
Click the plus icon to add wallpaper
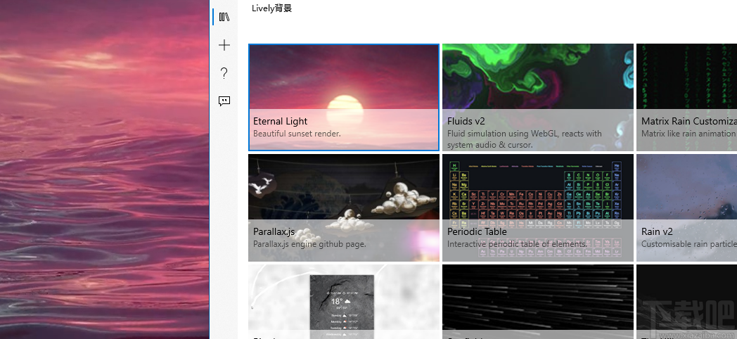224,45
